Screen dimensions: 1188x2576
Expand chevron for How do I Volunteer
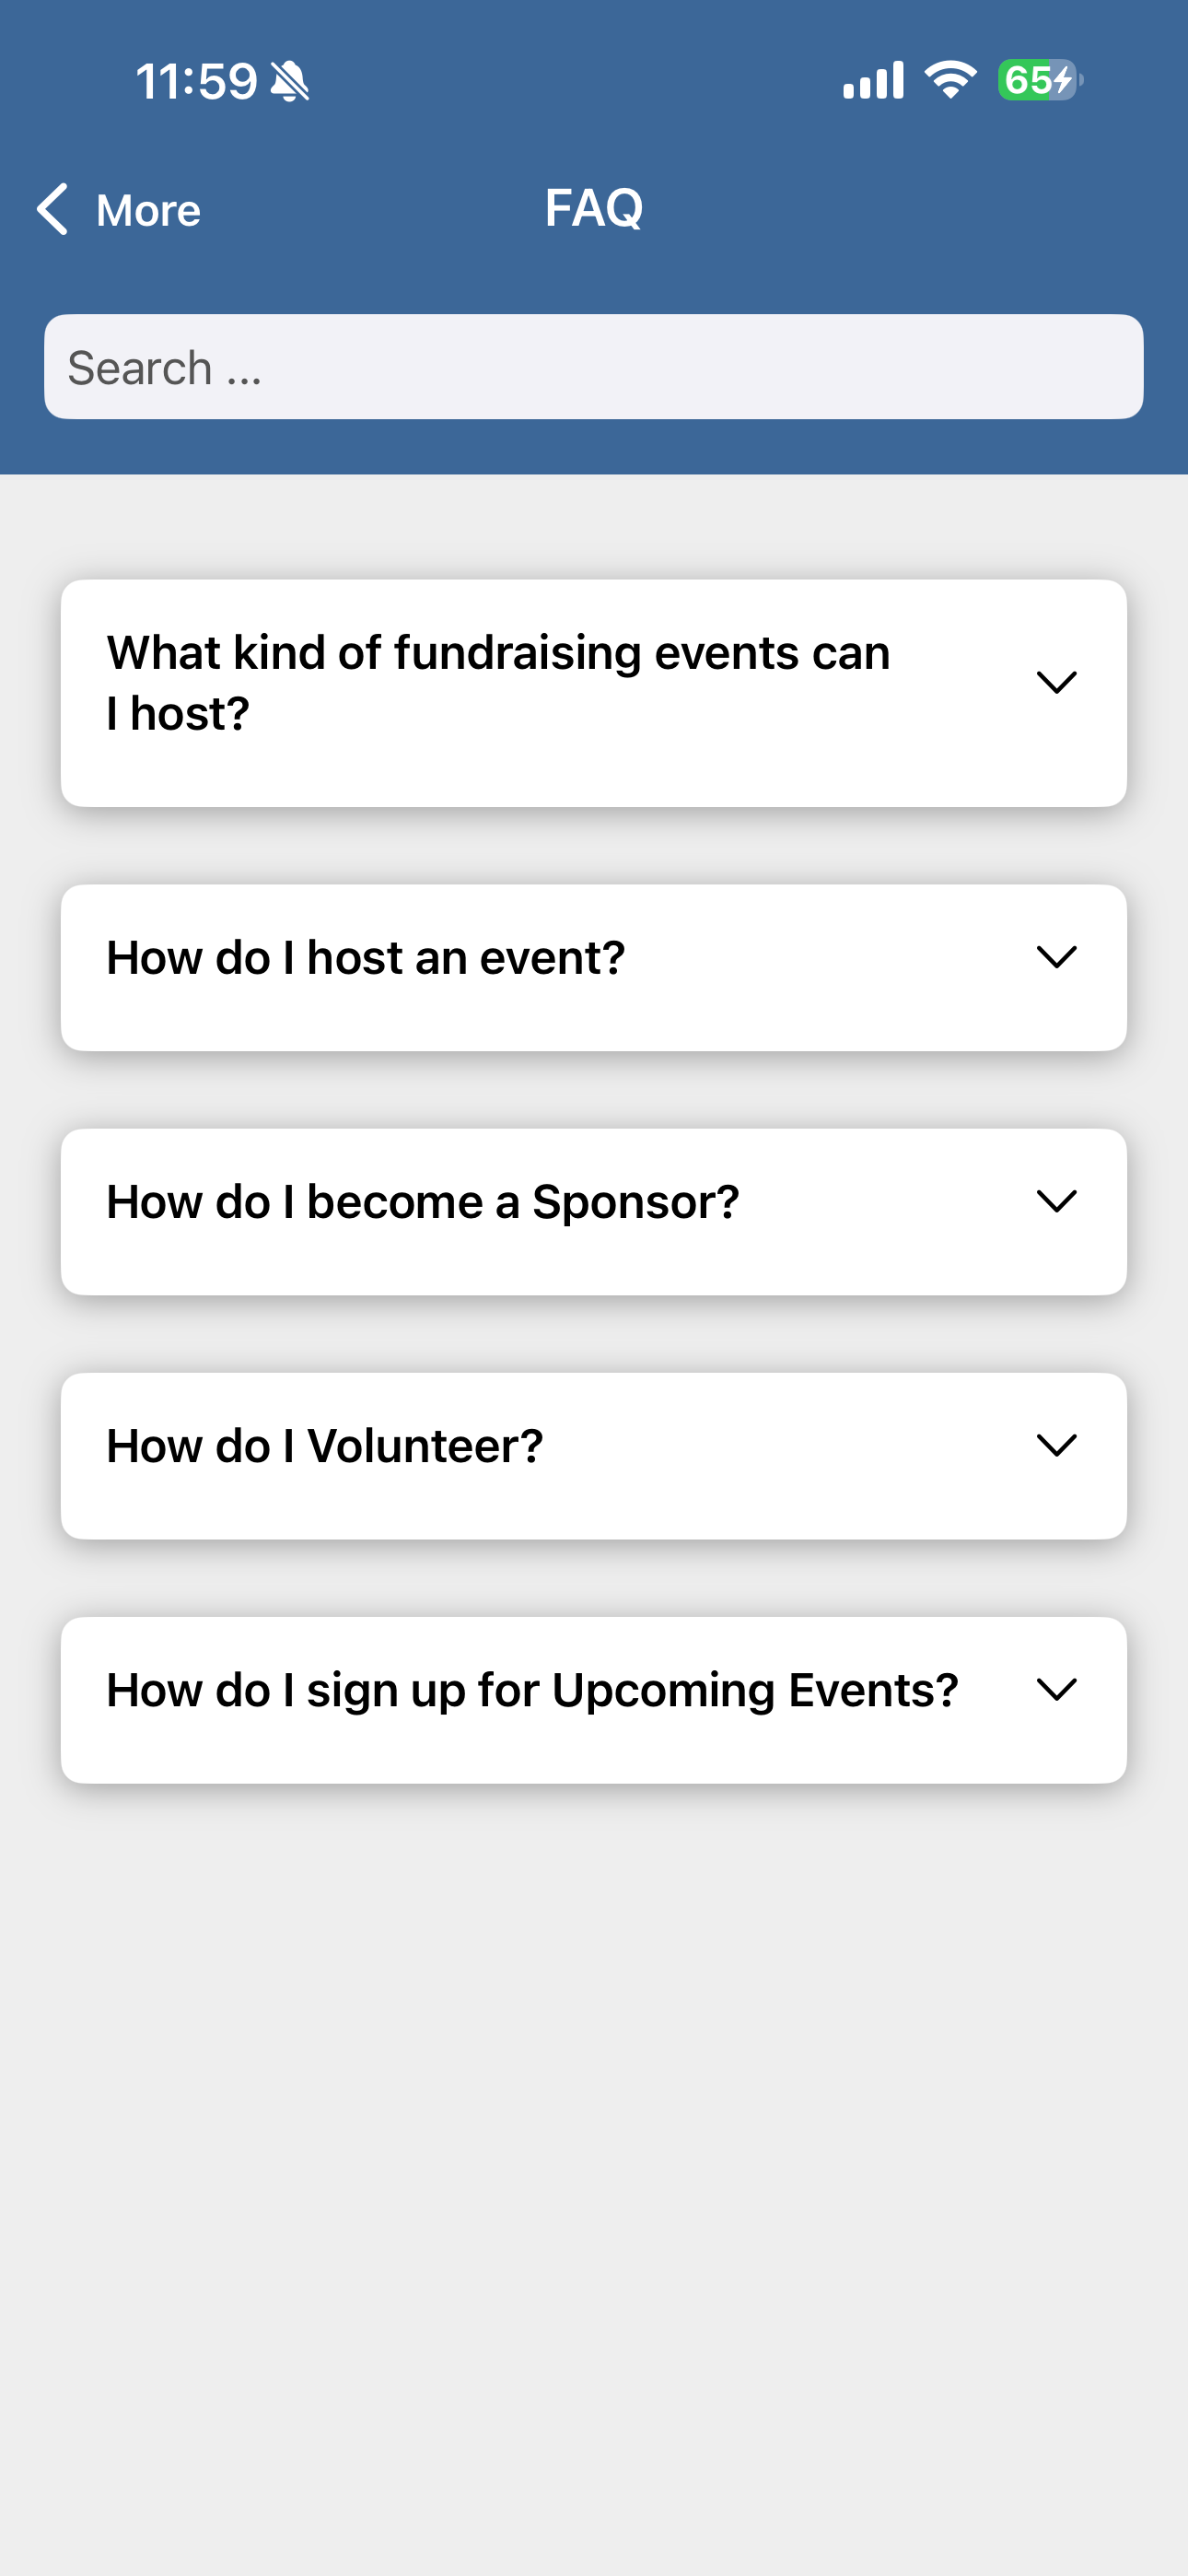[1056, 1445]
